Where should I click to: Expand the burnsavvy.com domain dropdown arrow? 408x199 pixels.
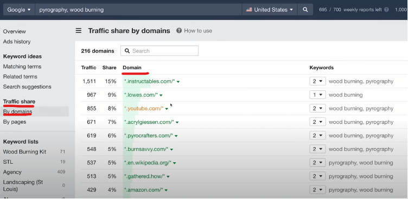click(x=172, y=149)
